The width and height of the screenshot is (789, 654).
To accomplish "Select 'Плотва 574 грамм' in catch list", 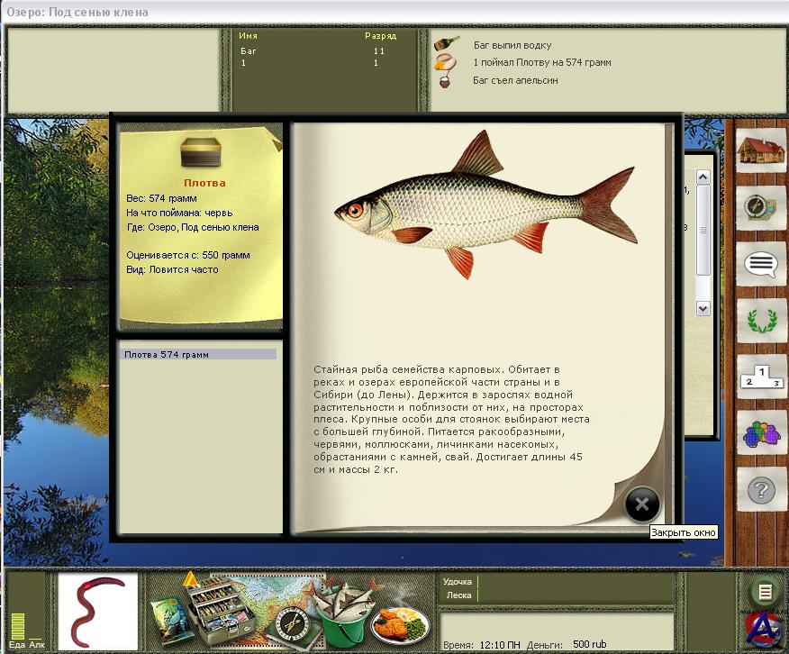I will tap(199, 355).
